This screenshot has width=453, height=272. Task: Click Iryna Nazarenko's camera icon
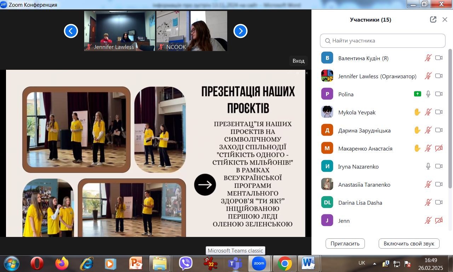click(x=439, y=166)
